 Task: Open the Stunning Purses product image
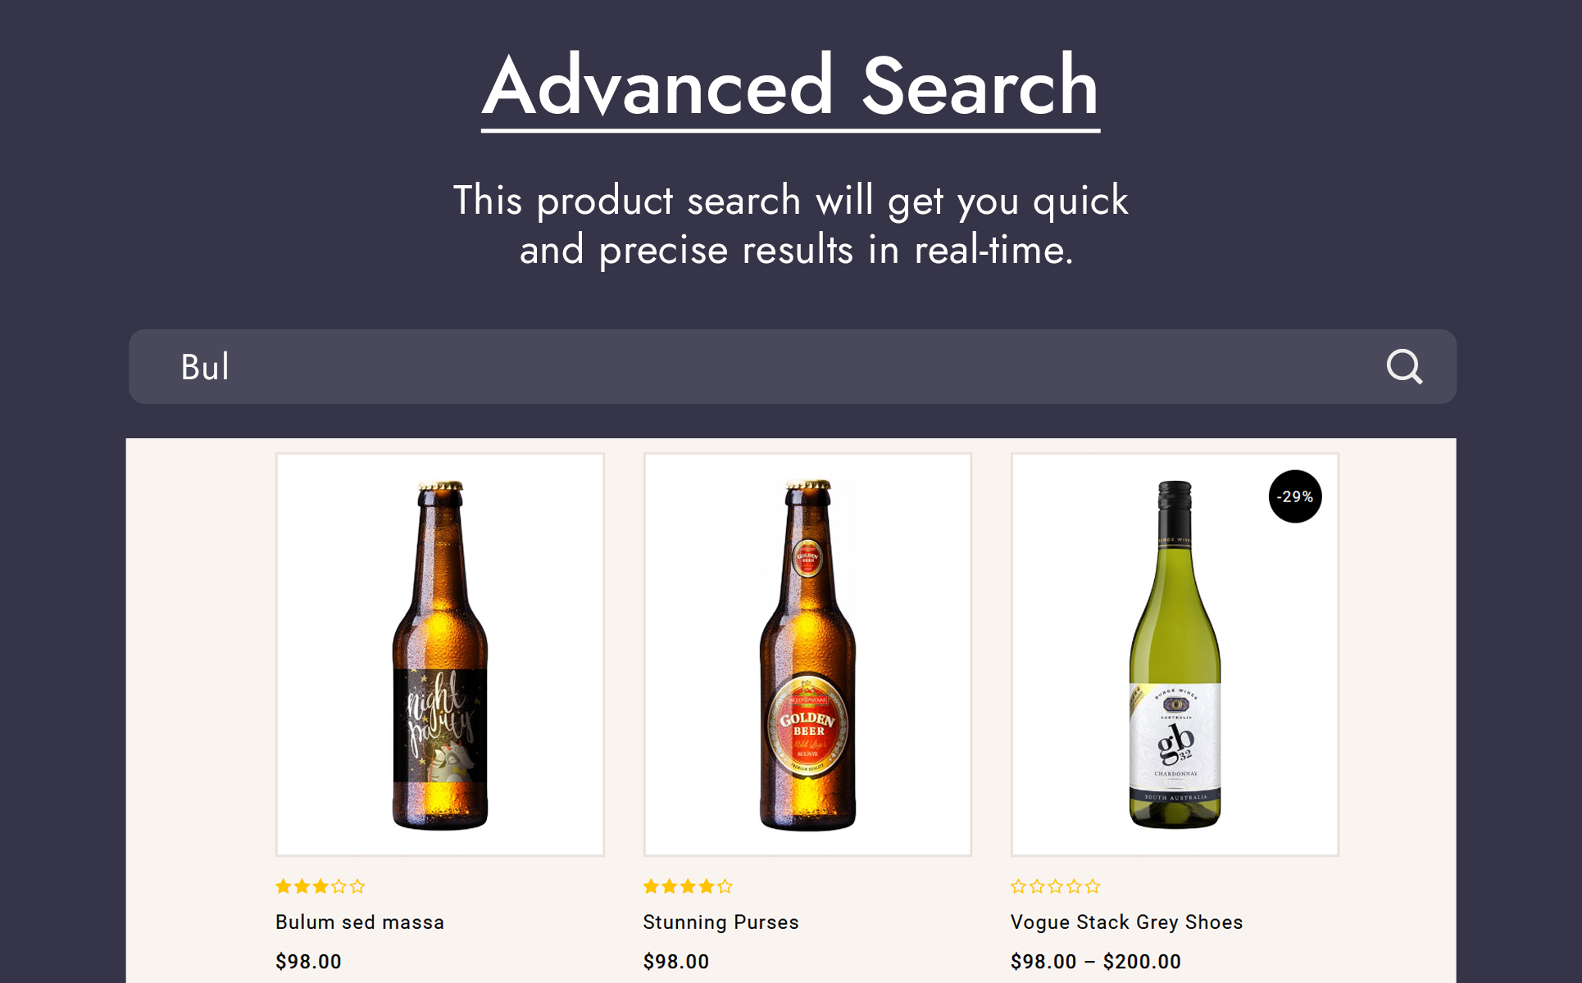click(x=807, y=655)
